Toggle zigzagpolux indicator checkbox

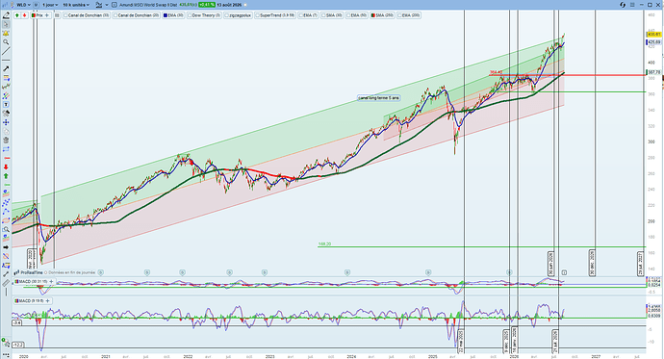(x=227, y=15)
